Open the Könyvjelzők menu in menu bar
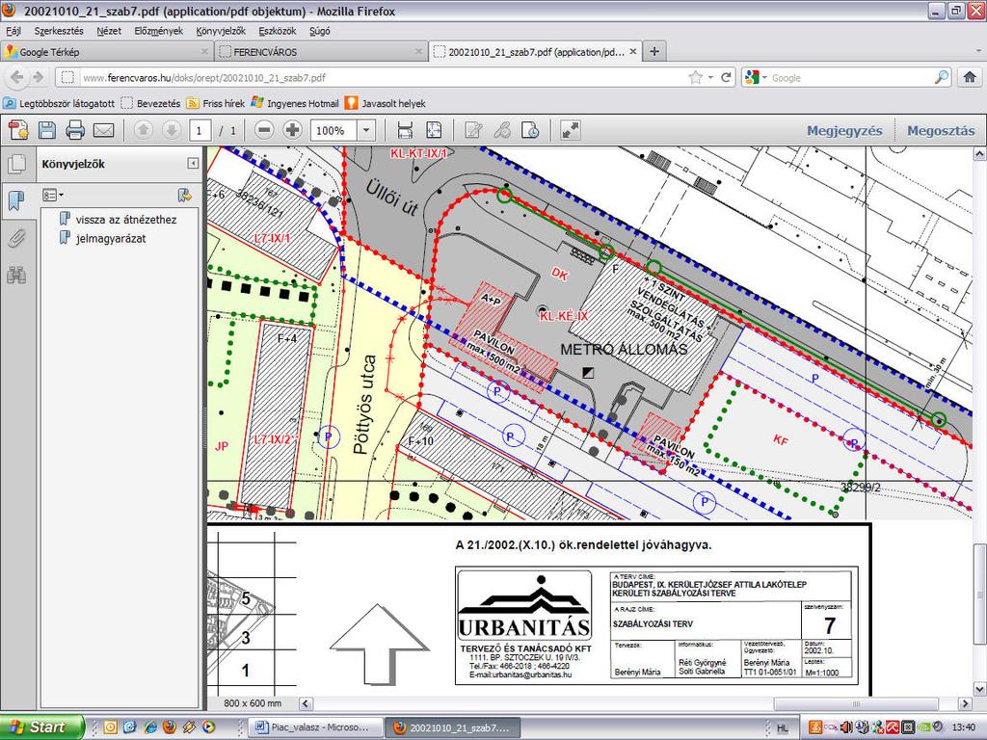 221,31
